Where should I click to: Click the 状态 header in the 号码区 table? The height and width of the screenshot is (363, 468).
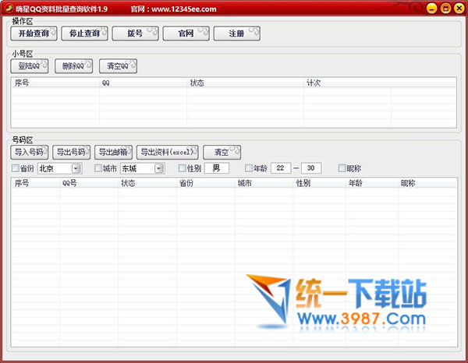pyautogui.click(x=147, y=183)
